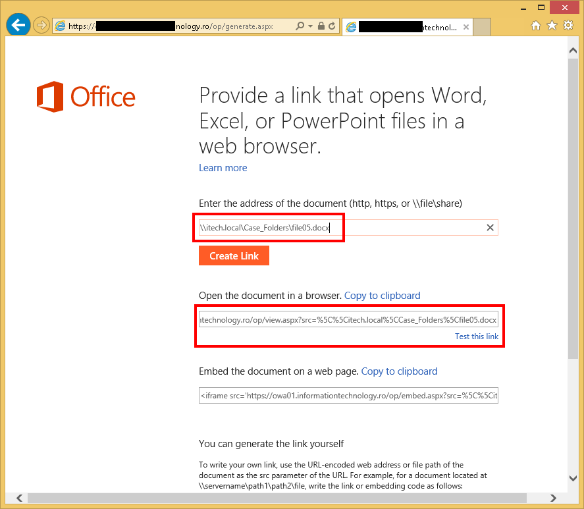This screenshot has width=584, height=509.
Task: Click the Test this link hyperlink
Action: (477, 336)
